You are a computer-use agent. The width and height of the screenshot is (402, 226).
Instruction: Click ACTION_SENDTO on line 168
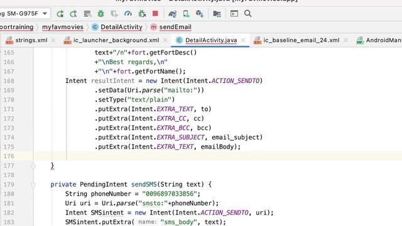(x=236, y=81)
